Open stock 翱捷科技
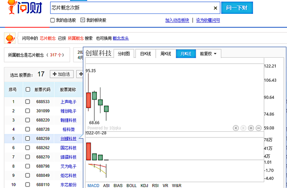 tap(69, 120)
